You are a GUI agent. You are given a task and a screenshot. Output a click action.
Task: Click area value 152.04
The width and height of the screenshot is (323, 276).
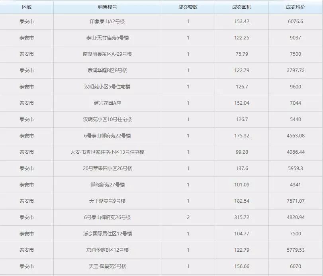pos(242,103)
